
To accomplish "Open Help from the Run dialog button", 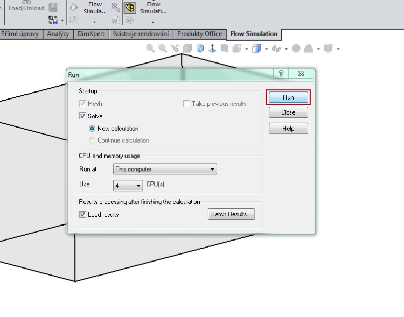I will [x=288, y=128].
